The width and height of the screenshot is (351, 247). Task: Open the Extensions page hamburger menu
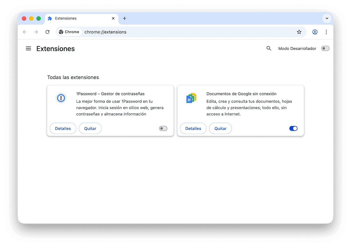28,48
